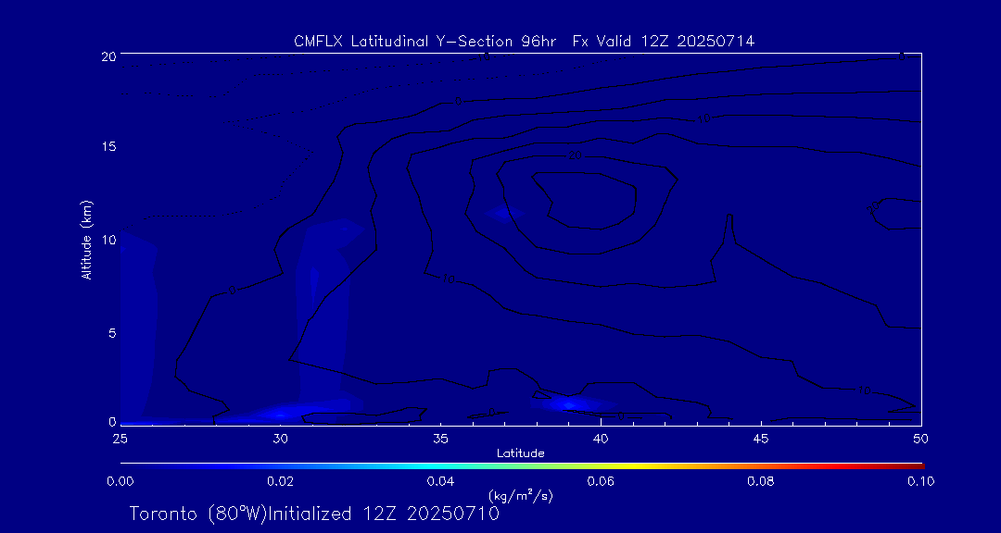Click the color bar value 0.06

(x=601, y=481)
